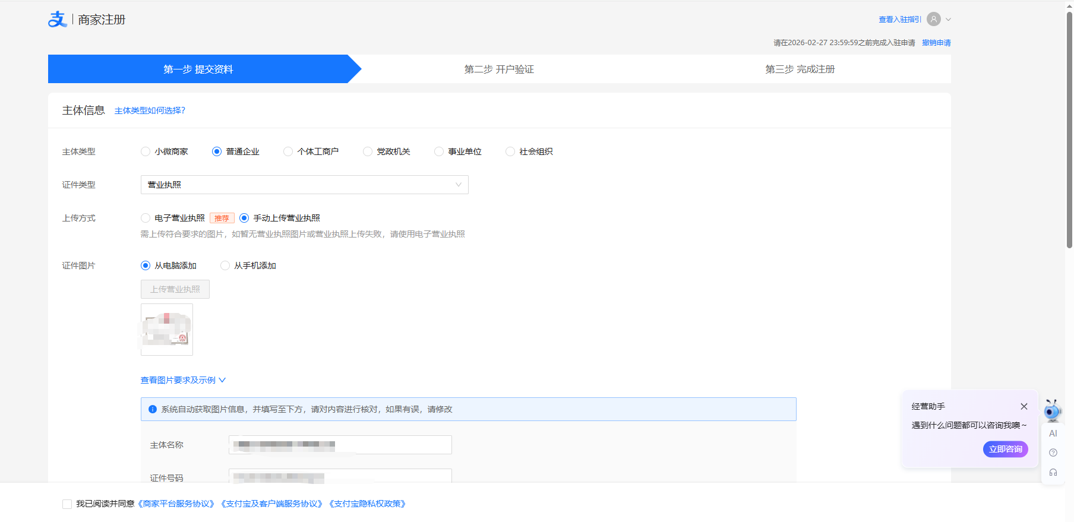Click the question mark help icon
Screen dimensions: 1074x522
click(x=1053, y=453)
